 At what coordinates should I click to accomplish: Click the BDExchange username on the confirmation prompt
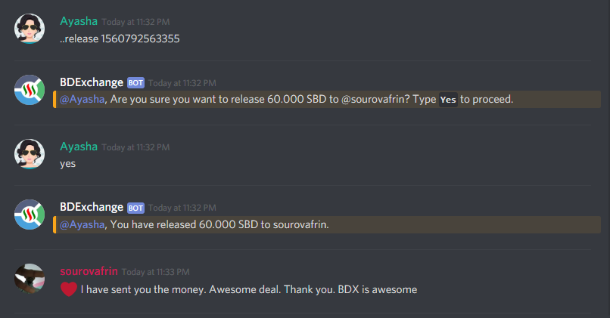[92, 82]
